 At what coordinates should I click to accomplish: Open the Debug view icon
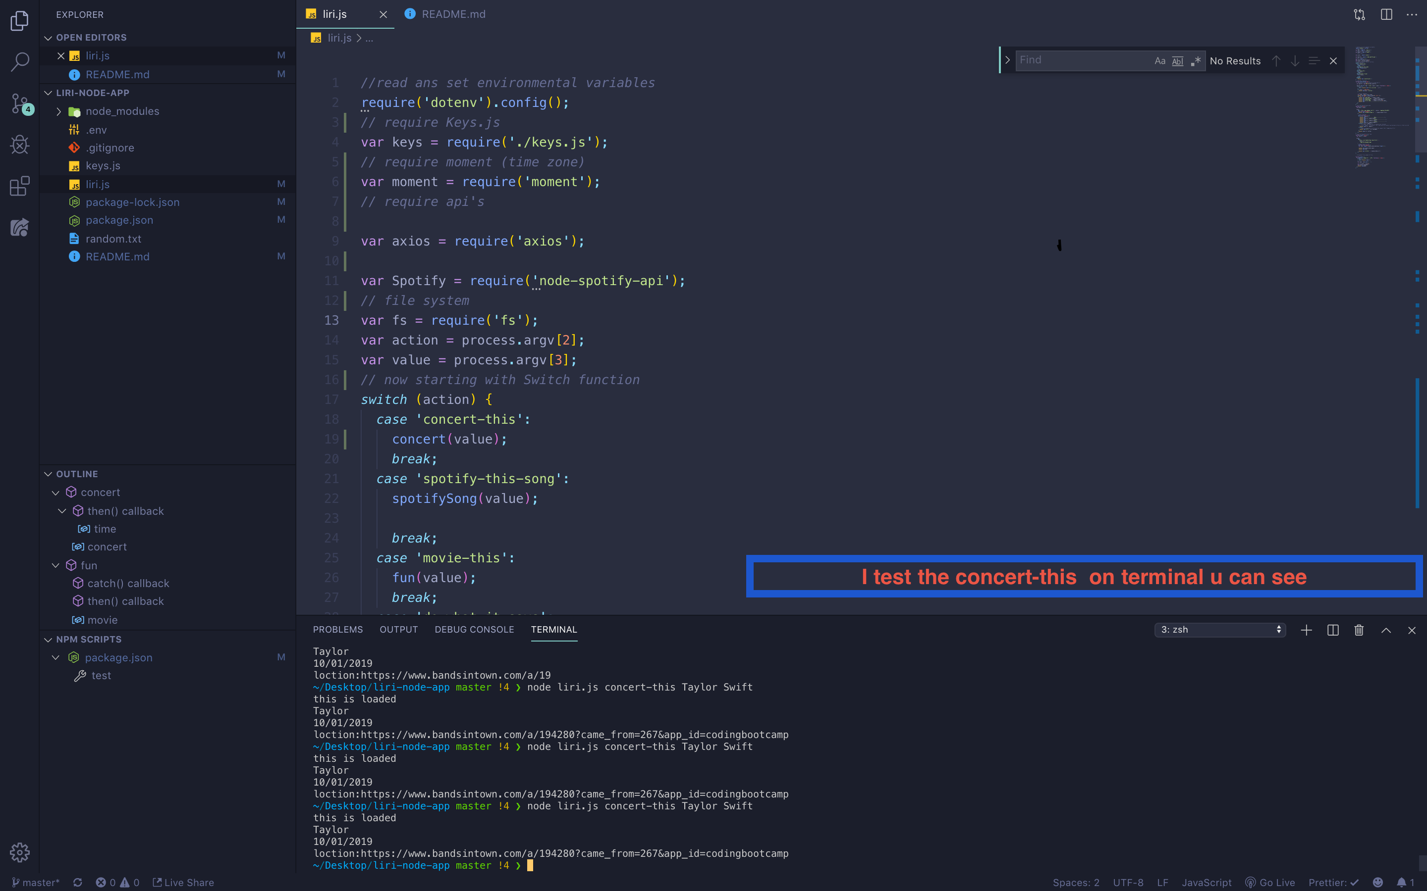pyautogui.click(x=19, y=145)
